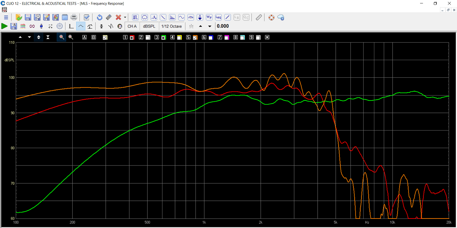Shift graph down with white down triangle
The width and height of the screenshot is (457, 228).
[x=29, y=37]
